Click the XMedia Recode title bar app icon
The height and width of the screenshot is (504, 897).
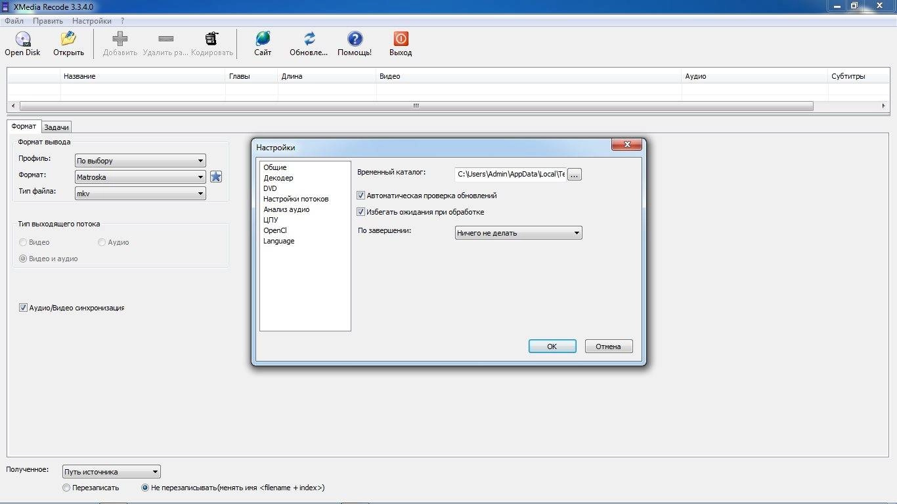coord(7,5)
